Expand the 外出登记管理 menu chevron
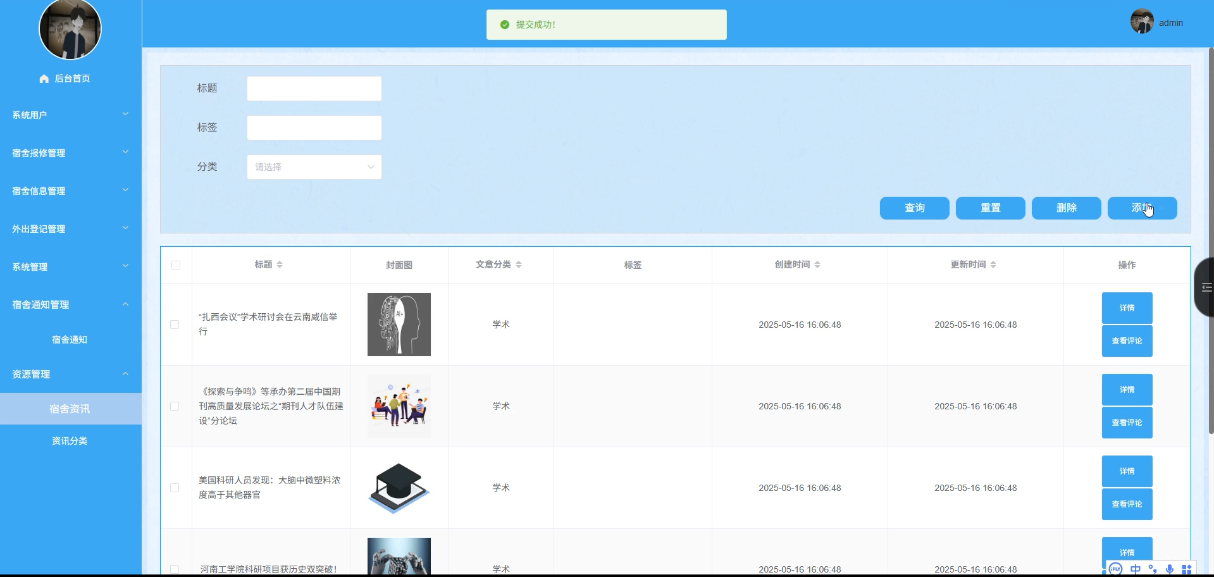The width and height of the screenshot is (1214, 577). coord(125,228)
